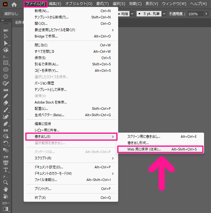Image resolution: width=211 pixels, height=213 pixels.
Task: Open the 書式(T) menu
Action: tap(102, 4)
